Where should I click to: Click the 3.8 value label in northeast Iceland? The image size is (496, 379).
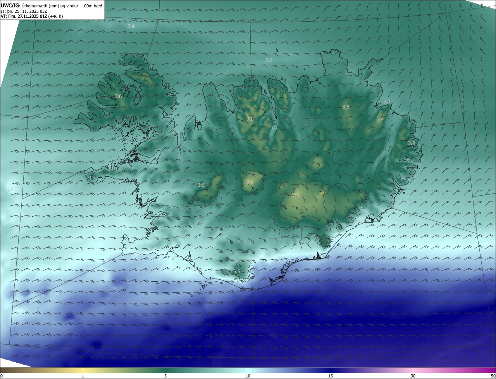coord(346,107)
